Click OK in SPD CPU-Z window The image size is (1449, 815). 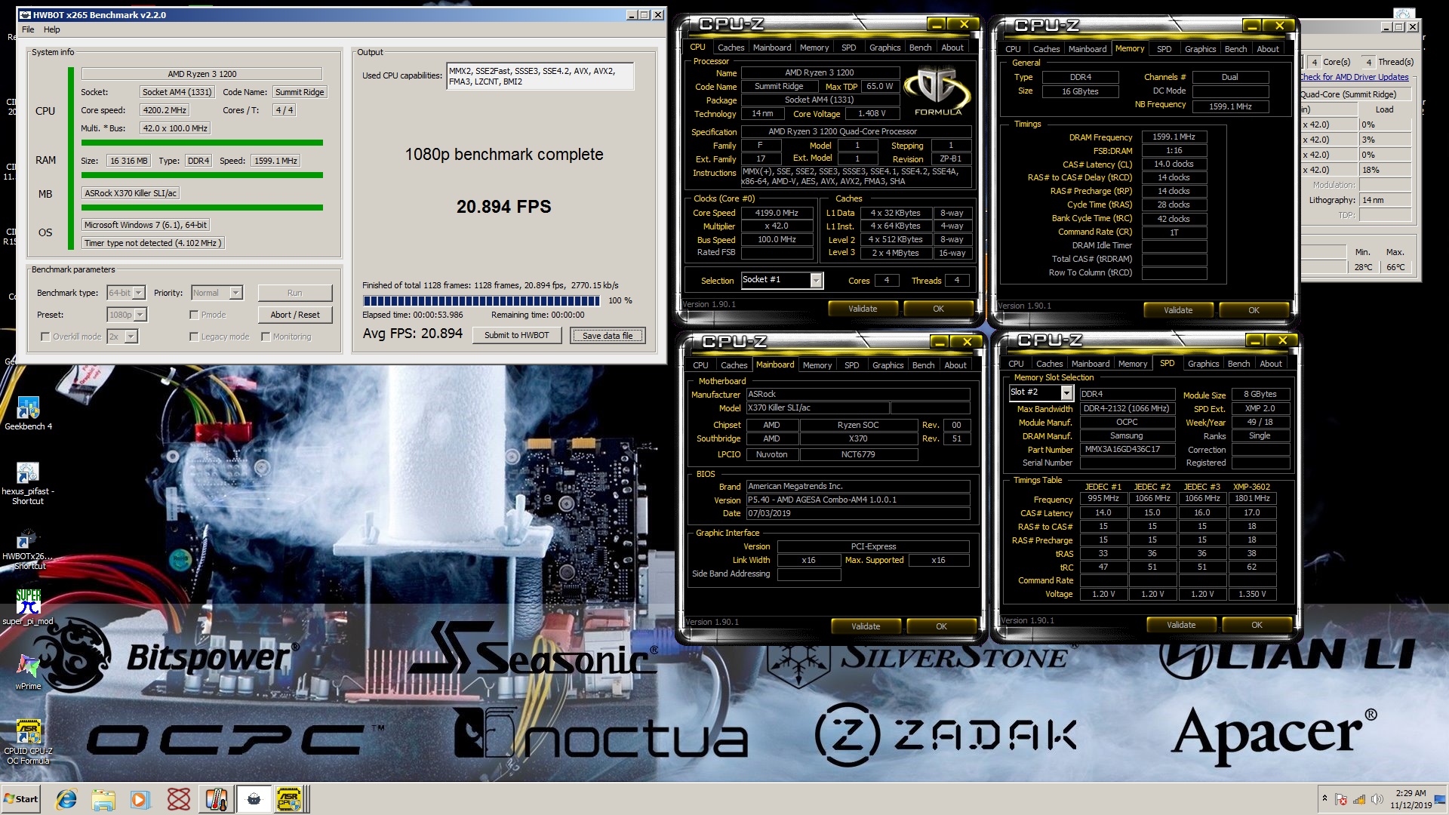pyautogui.click(x=1257, y=625)
